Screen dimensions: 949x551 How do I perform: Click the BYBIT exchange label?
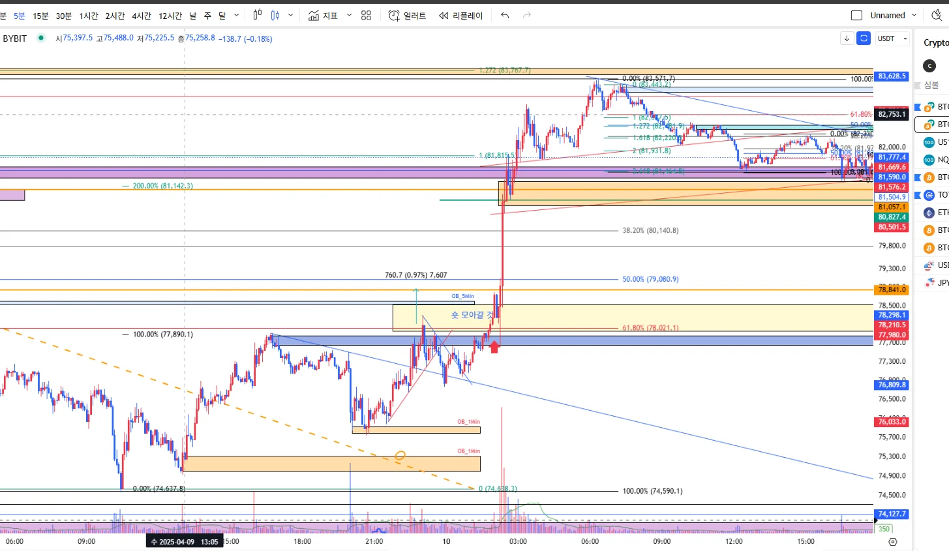15,38
